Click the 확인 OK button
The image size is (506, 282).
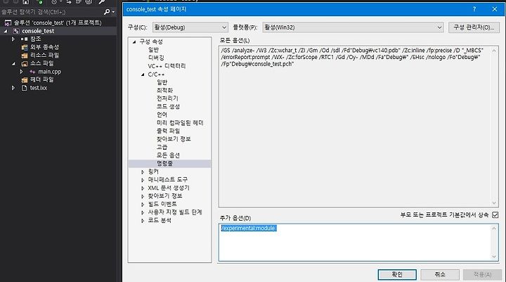(397, 274)
